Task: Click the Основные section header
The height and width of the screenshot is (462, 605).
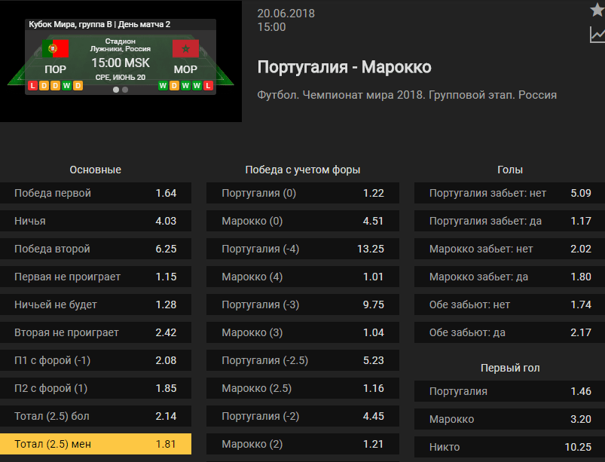Action: pos(95,170)
